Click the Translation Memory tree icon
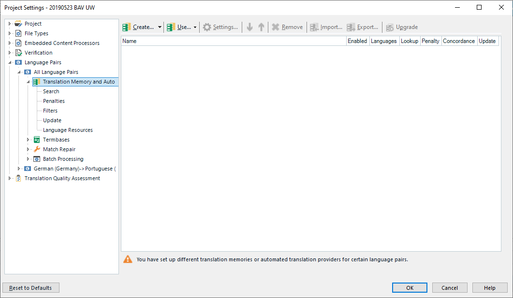Viewport: 513px width, 298px height. [37, 82]
